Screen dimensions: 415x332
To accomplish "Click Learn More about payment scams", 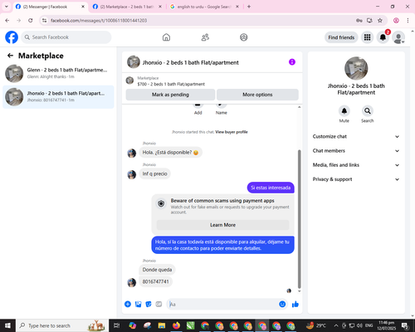I will (222, 225).
